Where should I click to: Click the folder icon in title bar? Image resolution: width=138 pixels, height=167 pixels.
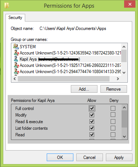pyautogui.click(x=7, y=5)
